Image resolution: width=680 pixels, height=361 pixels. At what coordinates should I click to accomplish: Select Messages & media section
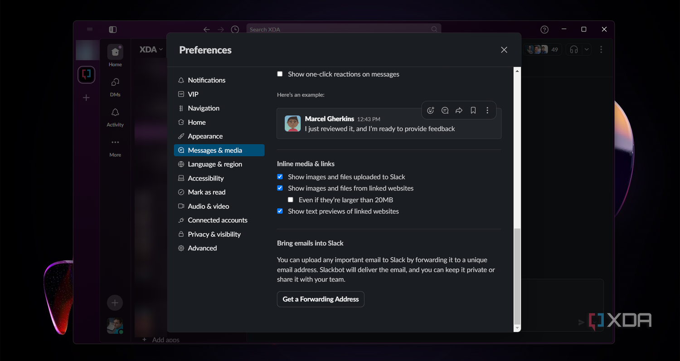(x=219, y=150)
